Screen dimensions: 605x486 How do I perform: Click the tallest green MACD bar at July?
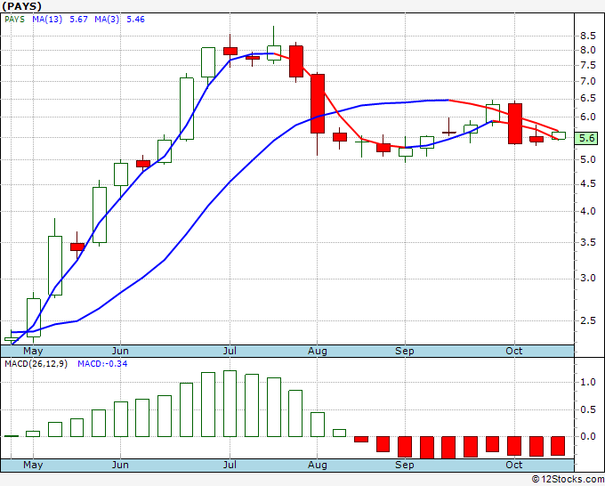coord(230,404)
